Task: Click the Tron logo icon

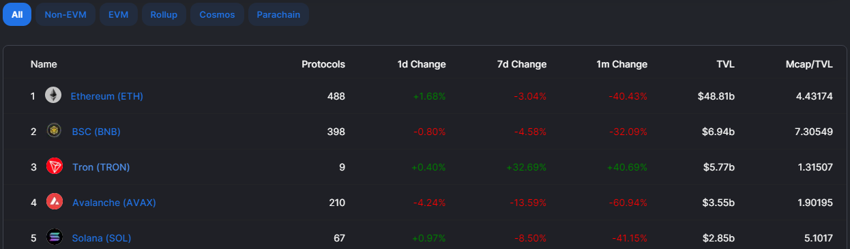Action: coord(54,166)
